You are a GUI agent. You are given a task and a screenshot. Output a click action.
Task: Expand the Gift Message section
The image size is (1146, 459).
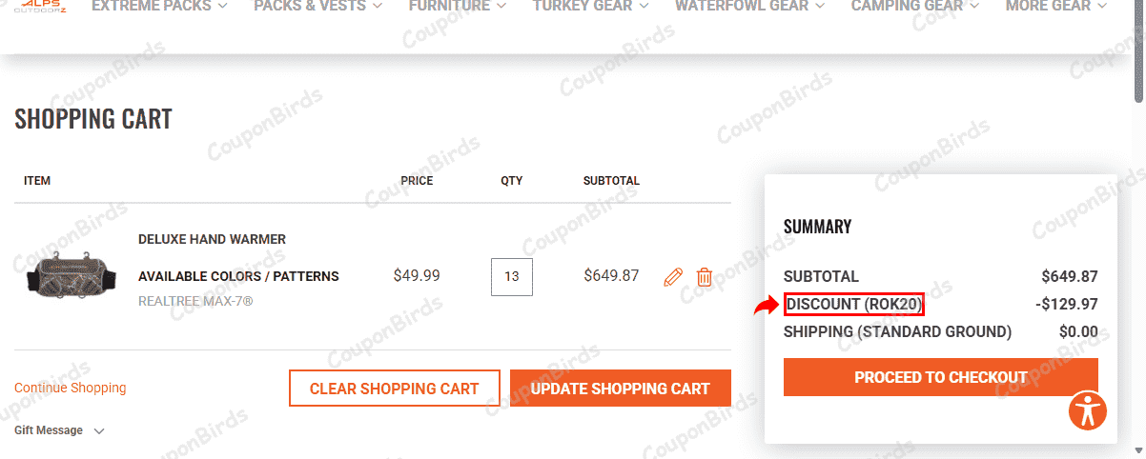point(59,430)
